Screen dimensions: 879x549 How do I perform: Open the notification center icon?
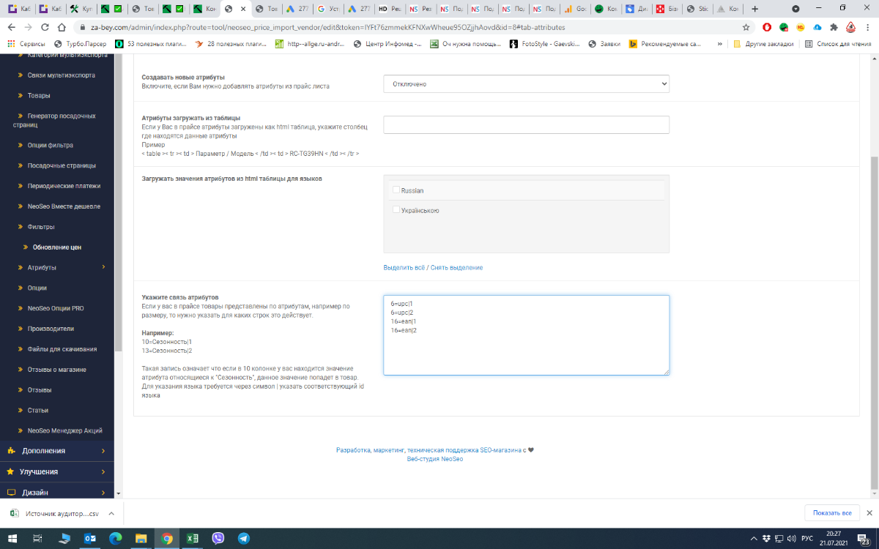(x=864, y=539)
